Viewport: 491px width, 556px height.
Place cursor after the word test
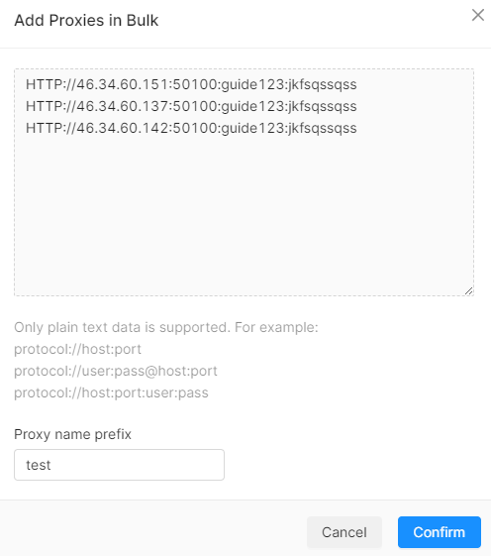pyautogui.click(x=51, y=465)
